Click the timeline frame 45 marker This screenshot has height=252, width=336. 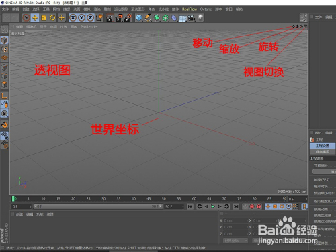(x=149, y=198)
